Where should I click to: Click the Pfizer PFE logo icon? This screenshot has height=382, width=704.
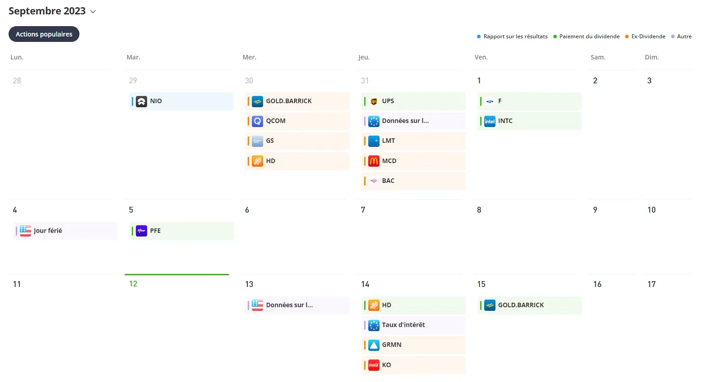(x=141, y=231)
